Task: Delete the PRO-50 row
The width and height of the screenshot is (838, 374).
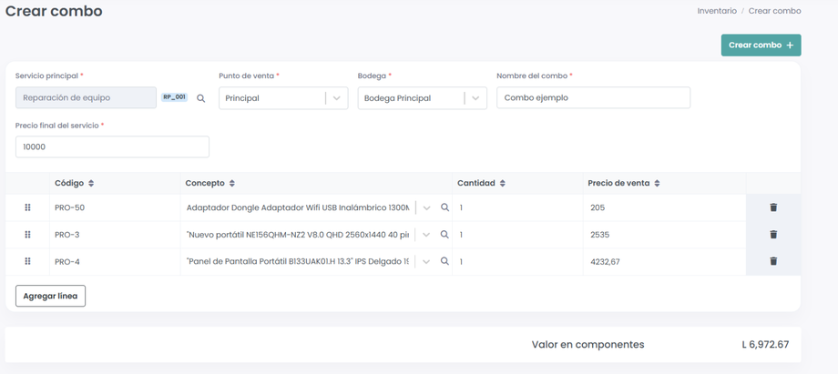Action: click(773, 207)
